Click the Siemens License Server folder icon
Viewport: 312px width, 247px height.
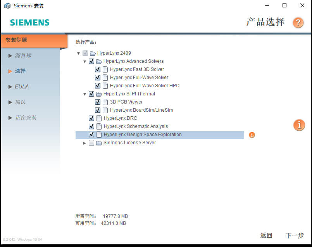(99, 143)
